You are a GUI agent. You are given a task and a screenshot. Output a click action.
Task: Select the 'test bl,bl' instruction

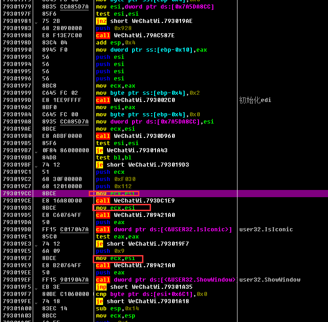[113, 158]
